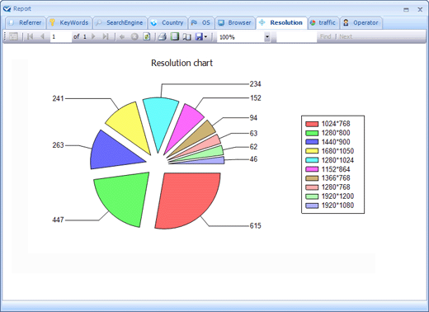Click the data label 62
Viewport: 429px width, 312px height.
pos(253,147)
